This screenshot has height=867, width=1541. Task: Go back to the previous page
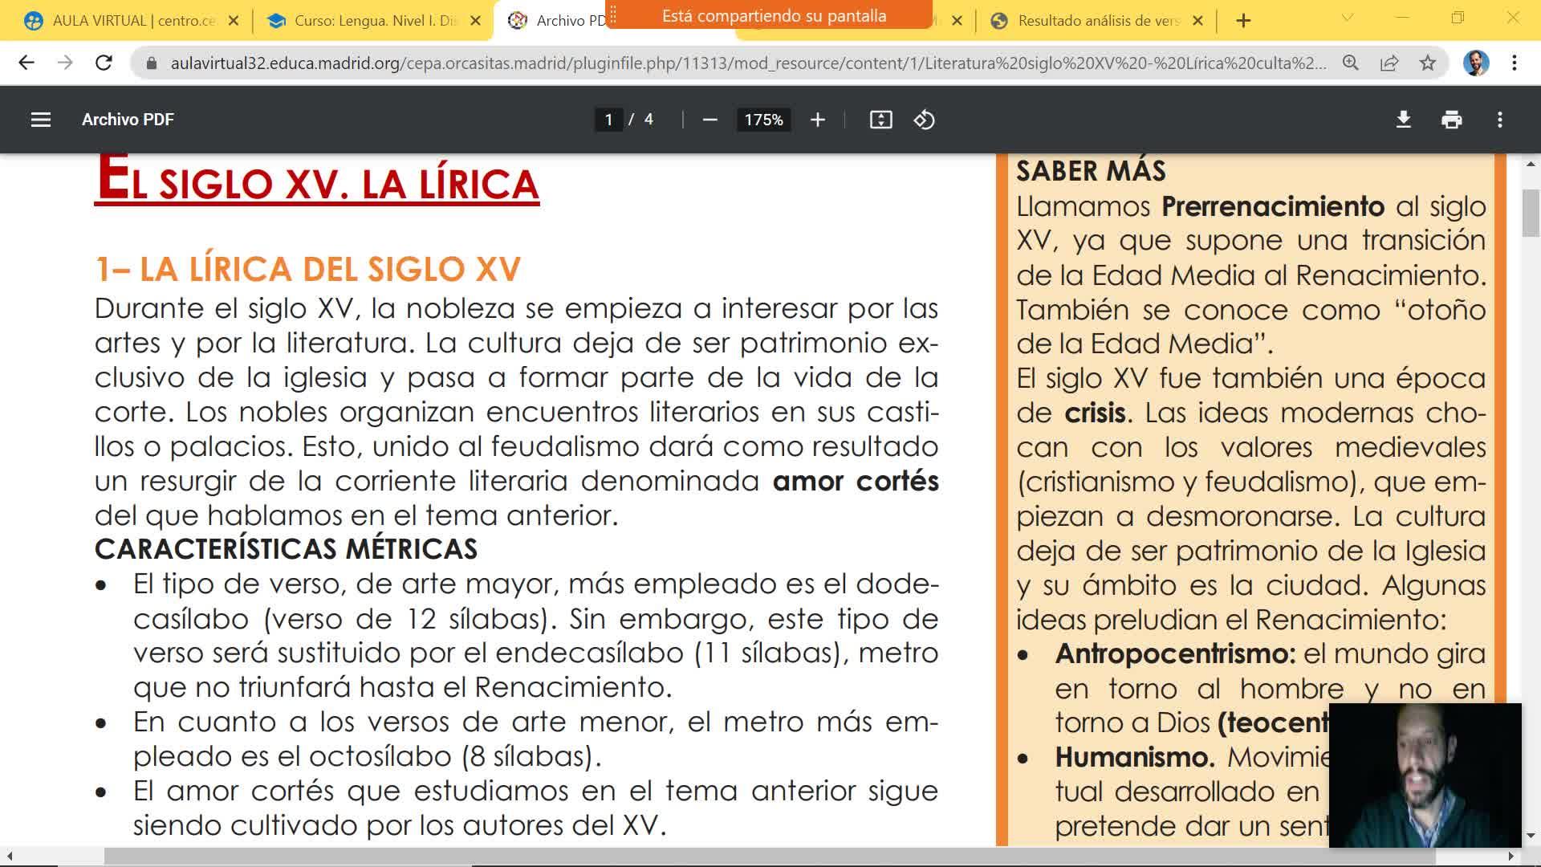[26, 63]
